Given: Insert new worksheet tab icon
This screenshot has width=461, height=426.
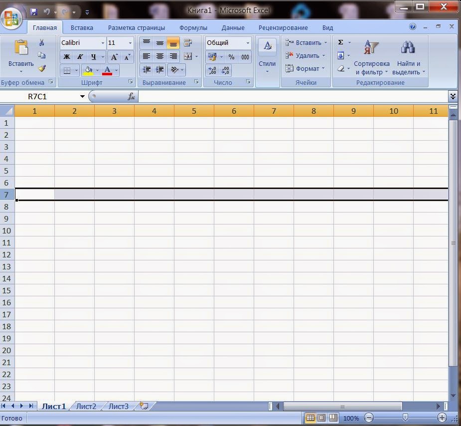Looking at the screenshot, I should (144, 406).
